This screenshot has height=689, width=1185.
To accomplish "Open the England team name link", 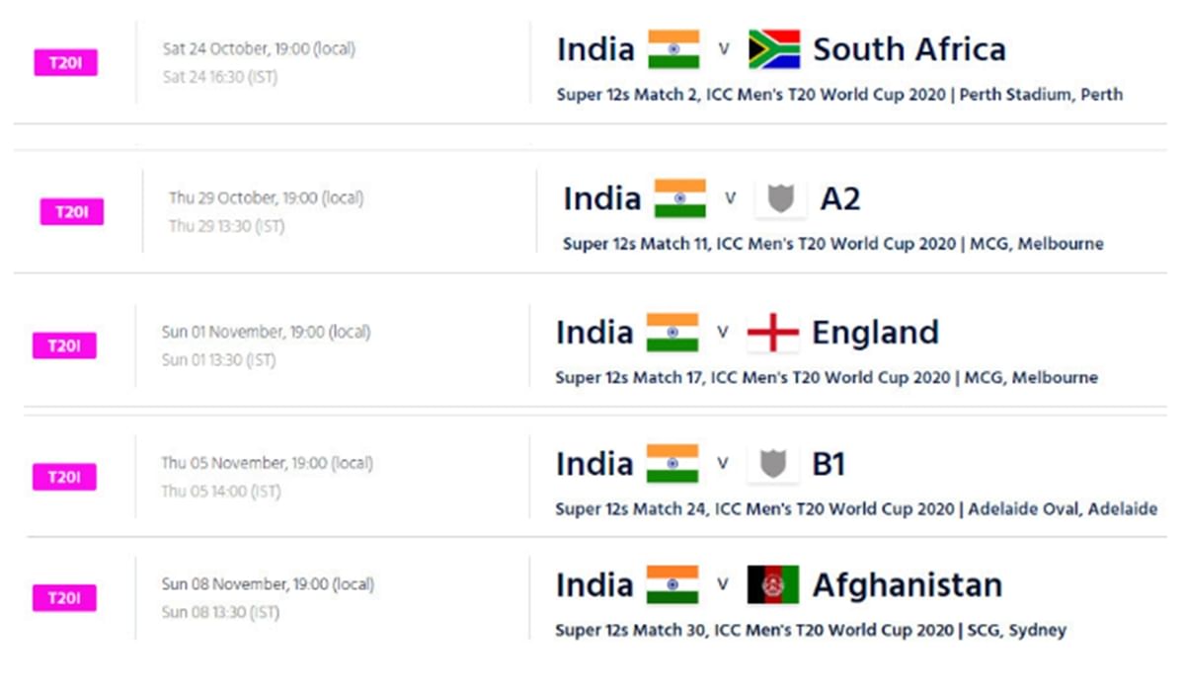I will pyautogui.click(x=875, y=334).
